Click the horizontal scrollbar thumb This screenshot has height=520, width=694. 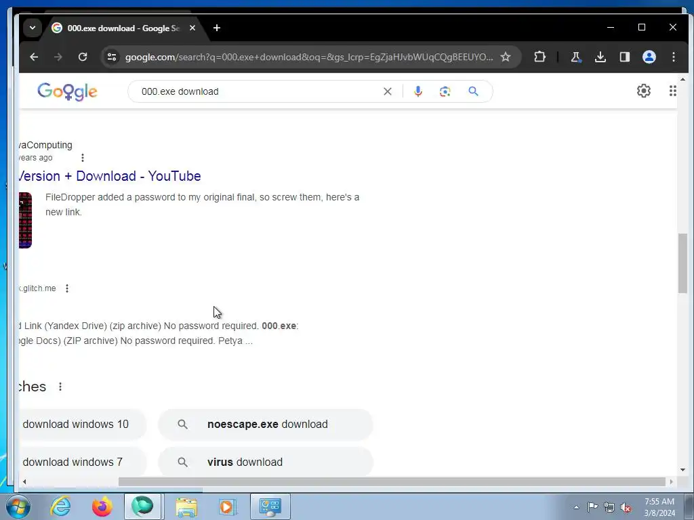pos(392,481)
